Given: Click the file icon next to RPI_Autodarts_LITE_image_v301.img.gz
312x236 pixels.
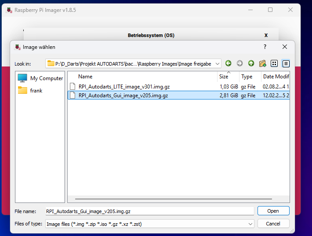Looking at the screenshot, I should pos(73,86).
